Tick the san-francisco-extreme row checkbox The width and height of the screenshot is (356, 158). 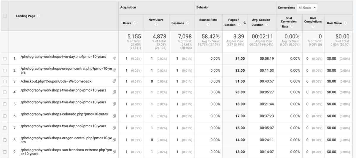click(5, 152)
